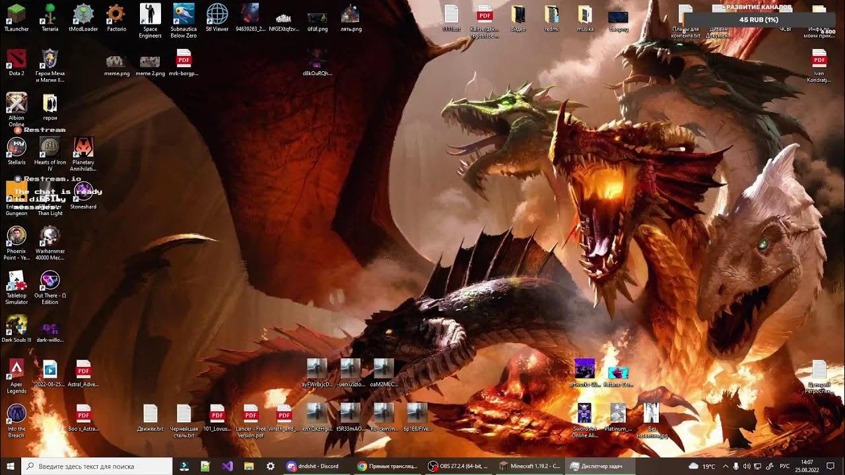Viewport: 845px width, 475px height.
Task: Show hidden system tray icons
Action: click(x=726, y=466)
